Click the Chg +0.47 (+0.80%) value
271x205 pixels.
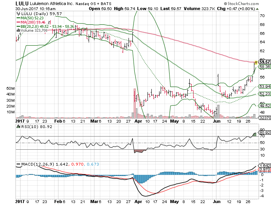pos(236,9)
